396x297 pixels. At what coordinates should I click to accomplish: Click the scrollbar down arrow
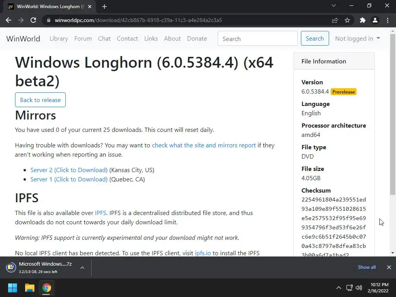pos(393,253)
